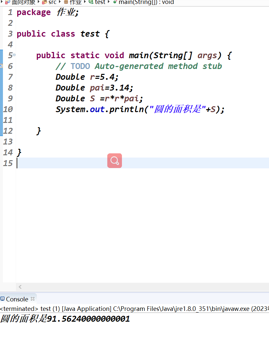The height and width of the screenshot is (356, 269).
Task: Click the value '5.4' on line 7
Action: click(107, 77)
